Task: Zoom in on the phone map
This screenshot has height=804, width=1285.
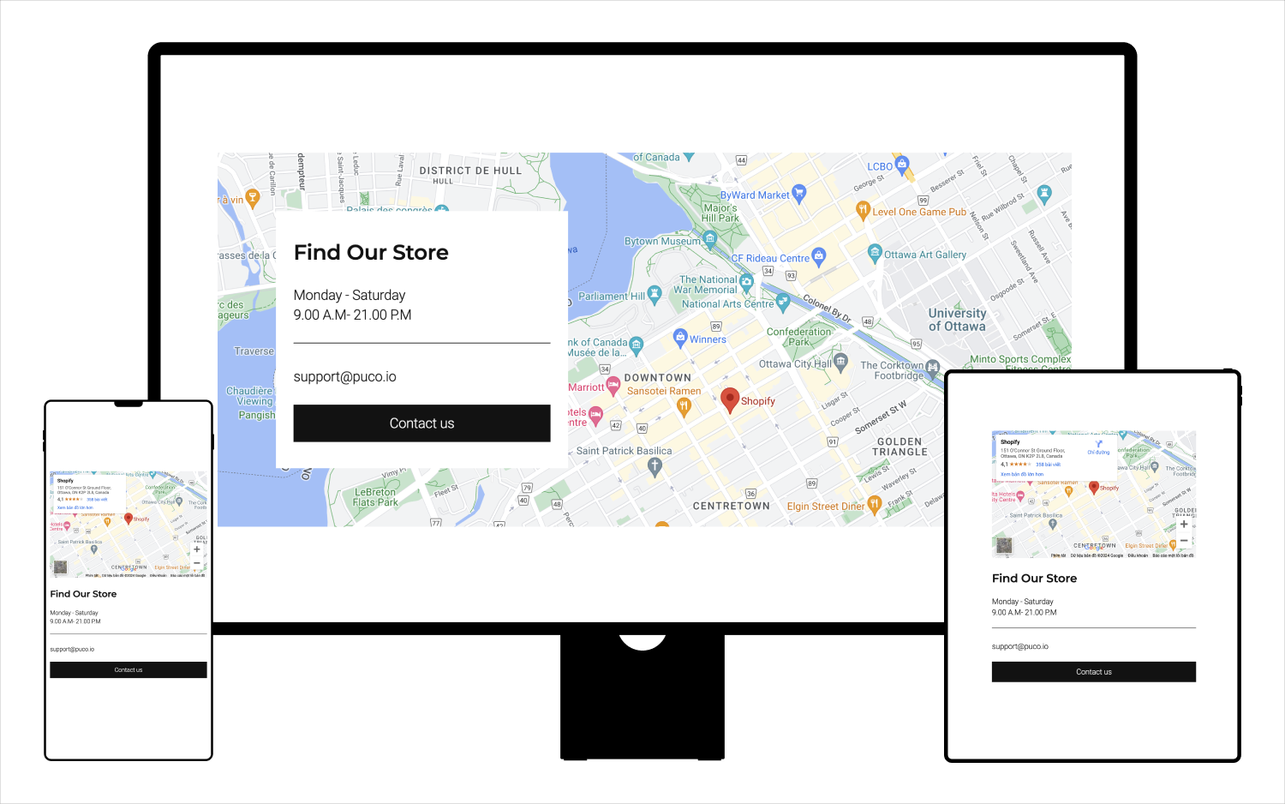Action: (x=197, y=549)
